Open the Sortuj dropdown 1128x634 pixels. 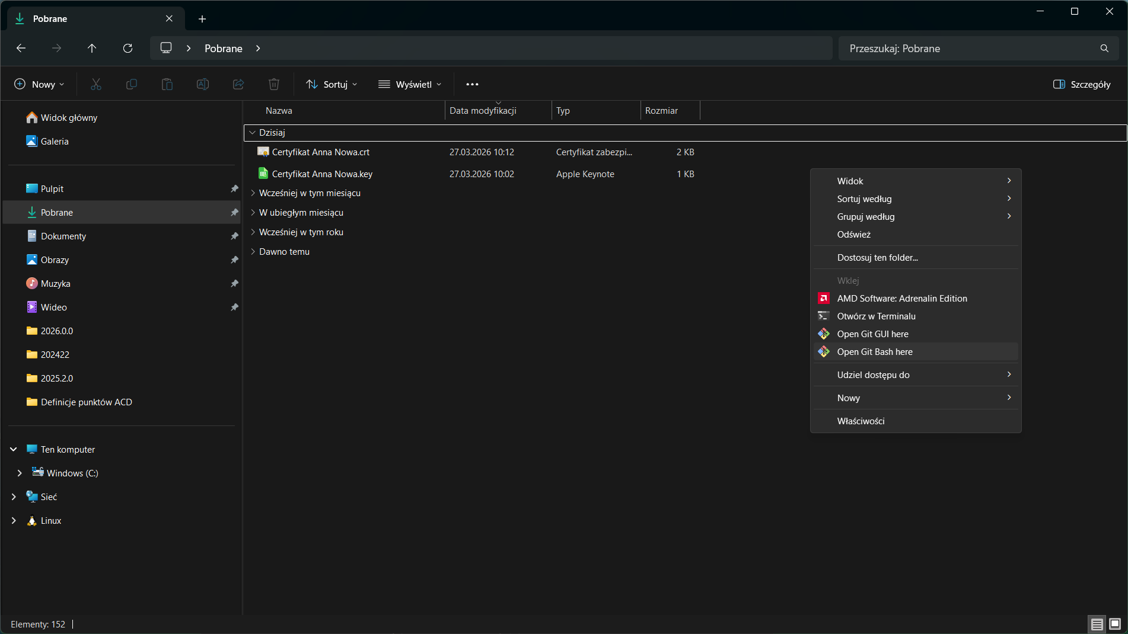332,85
